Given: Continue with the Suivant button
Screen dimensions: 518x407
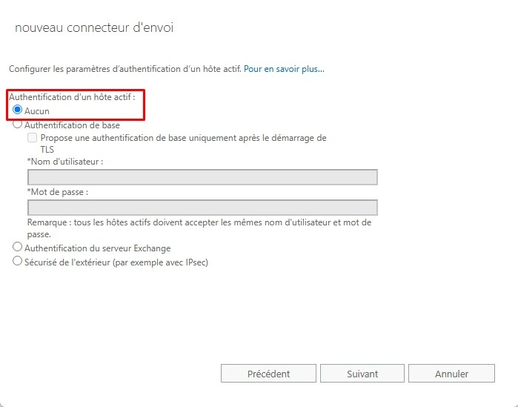Looking at the screenshot, I should click(x=362, y=374).
